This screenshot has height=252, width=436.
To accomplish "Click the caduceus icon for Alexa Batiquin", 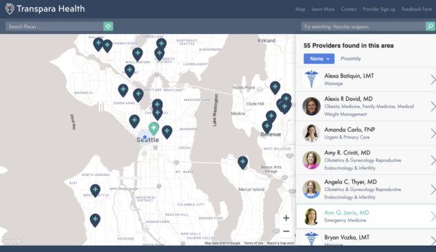I will tap(311, 80).
